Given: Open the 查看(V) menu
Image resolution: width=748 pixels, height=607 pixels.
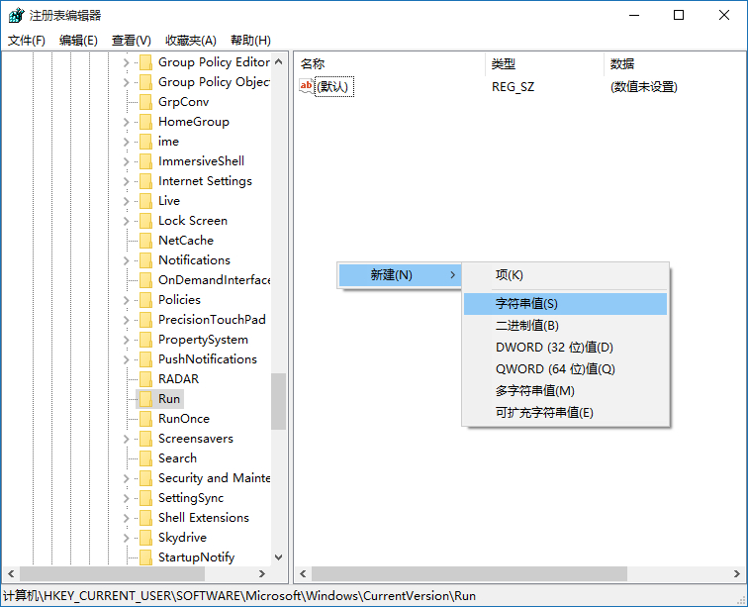Looking at the screenshot, I should pyautogui.click(x=132, y=41).
